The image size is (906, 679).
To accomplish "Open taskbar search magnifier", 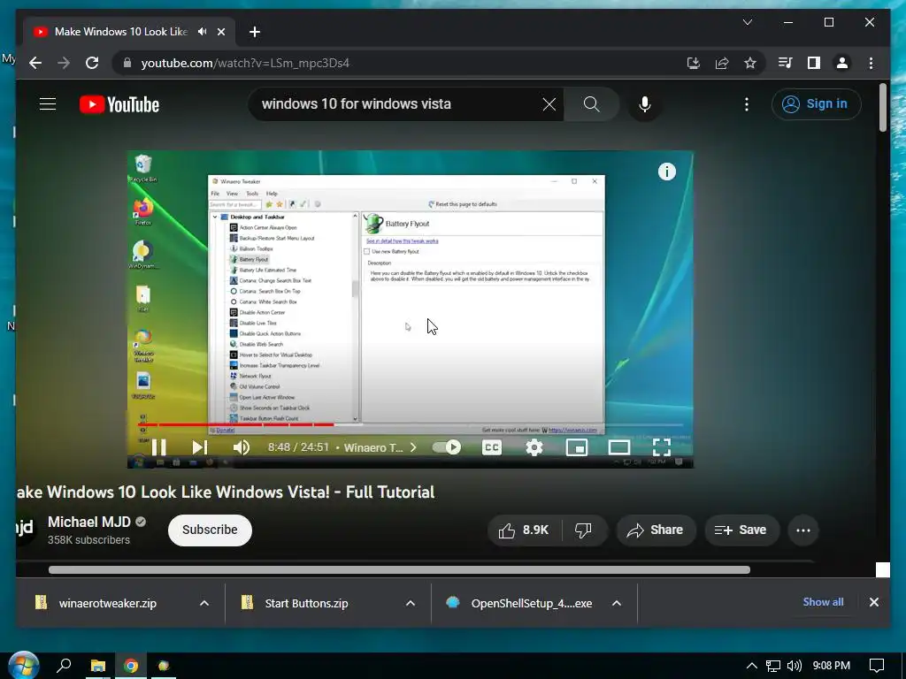I will click(x=64, y=666).
